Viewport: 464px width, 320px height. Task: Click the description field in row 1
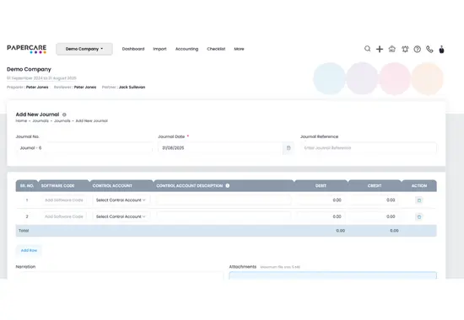click(x=224, y=200)
